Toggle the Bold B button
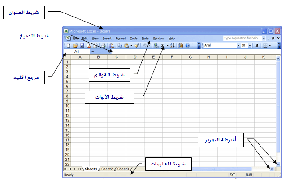 coord(256,45)
